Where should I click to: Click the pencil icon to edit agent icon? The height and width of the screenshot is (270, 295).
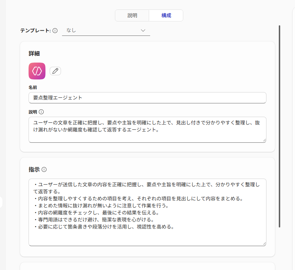pyautogui.click(x=55, y=71)
